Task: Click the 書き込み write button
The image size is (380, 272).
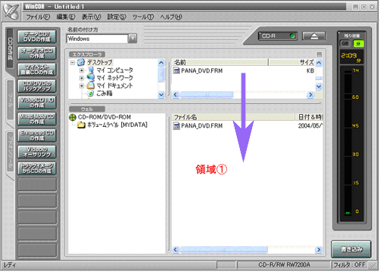Action: [x=351, y=249]
